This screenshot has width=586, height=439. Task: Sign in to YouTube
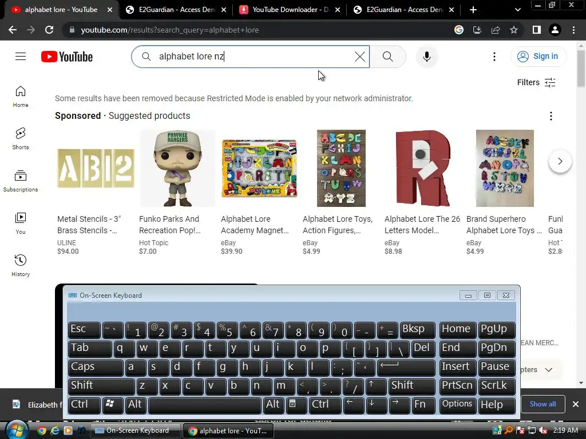click(x=539, y=57)
